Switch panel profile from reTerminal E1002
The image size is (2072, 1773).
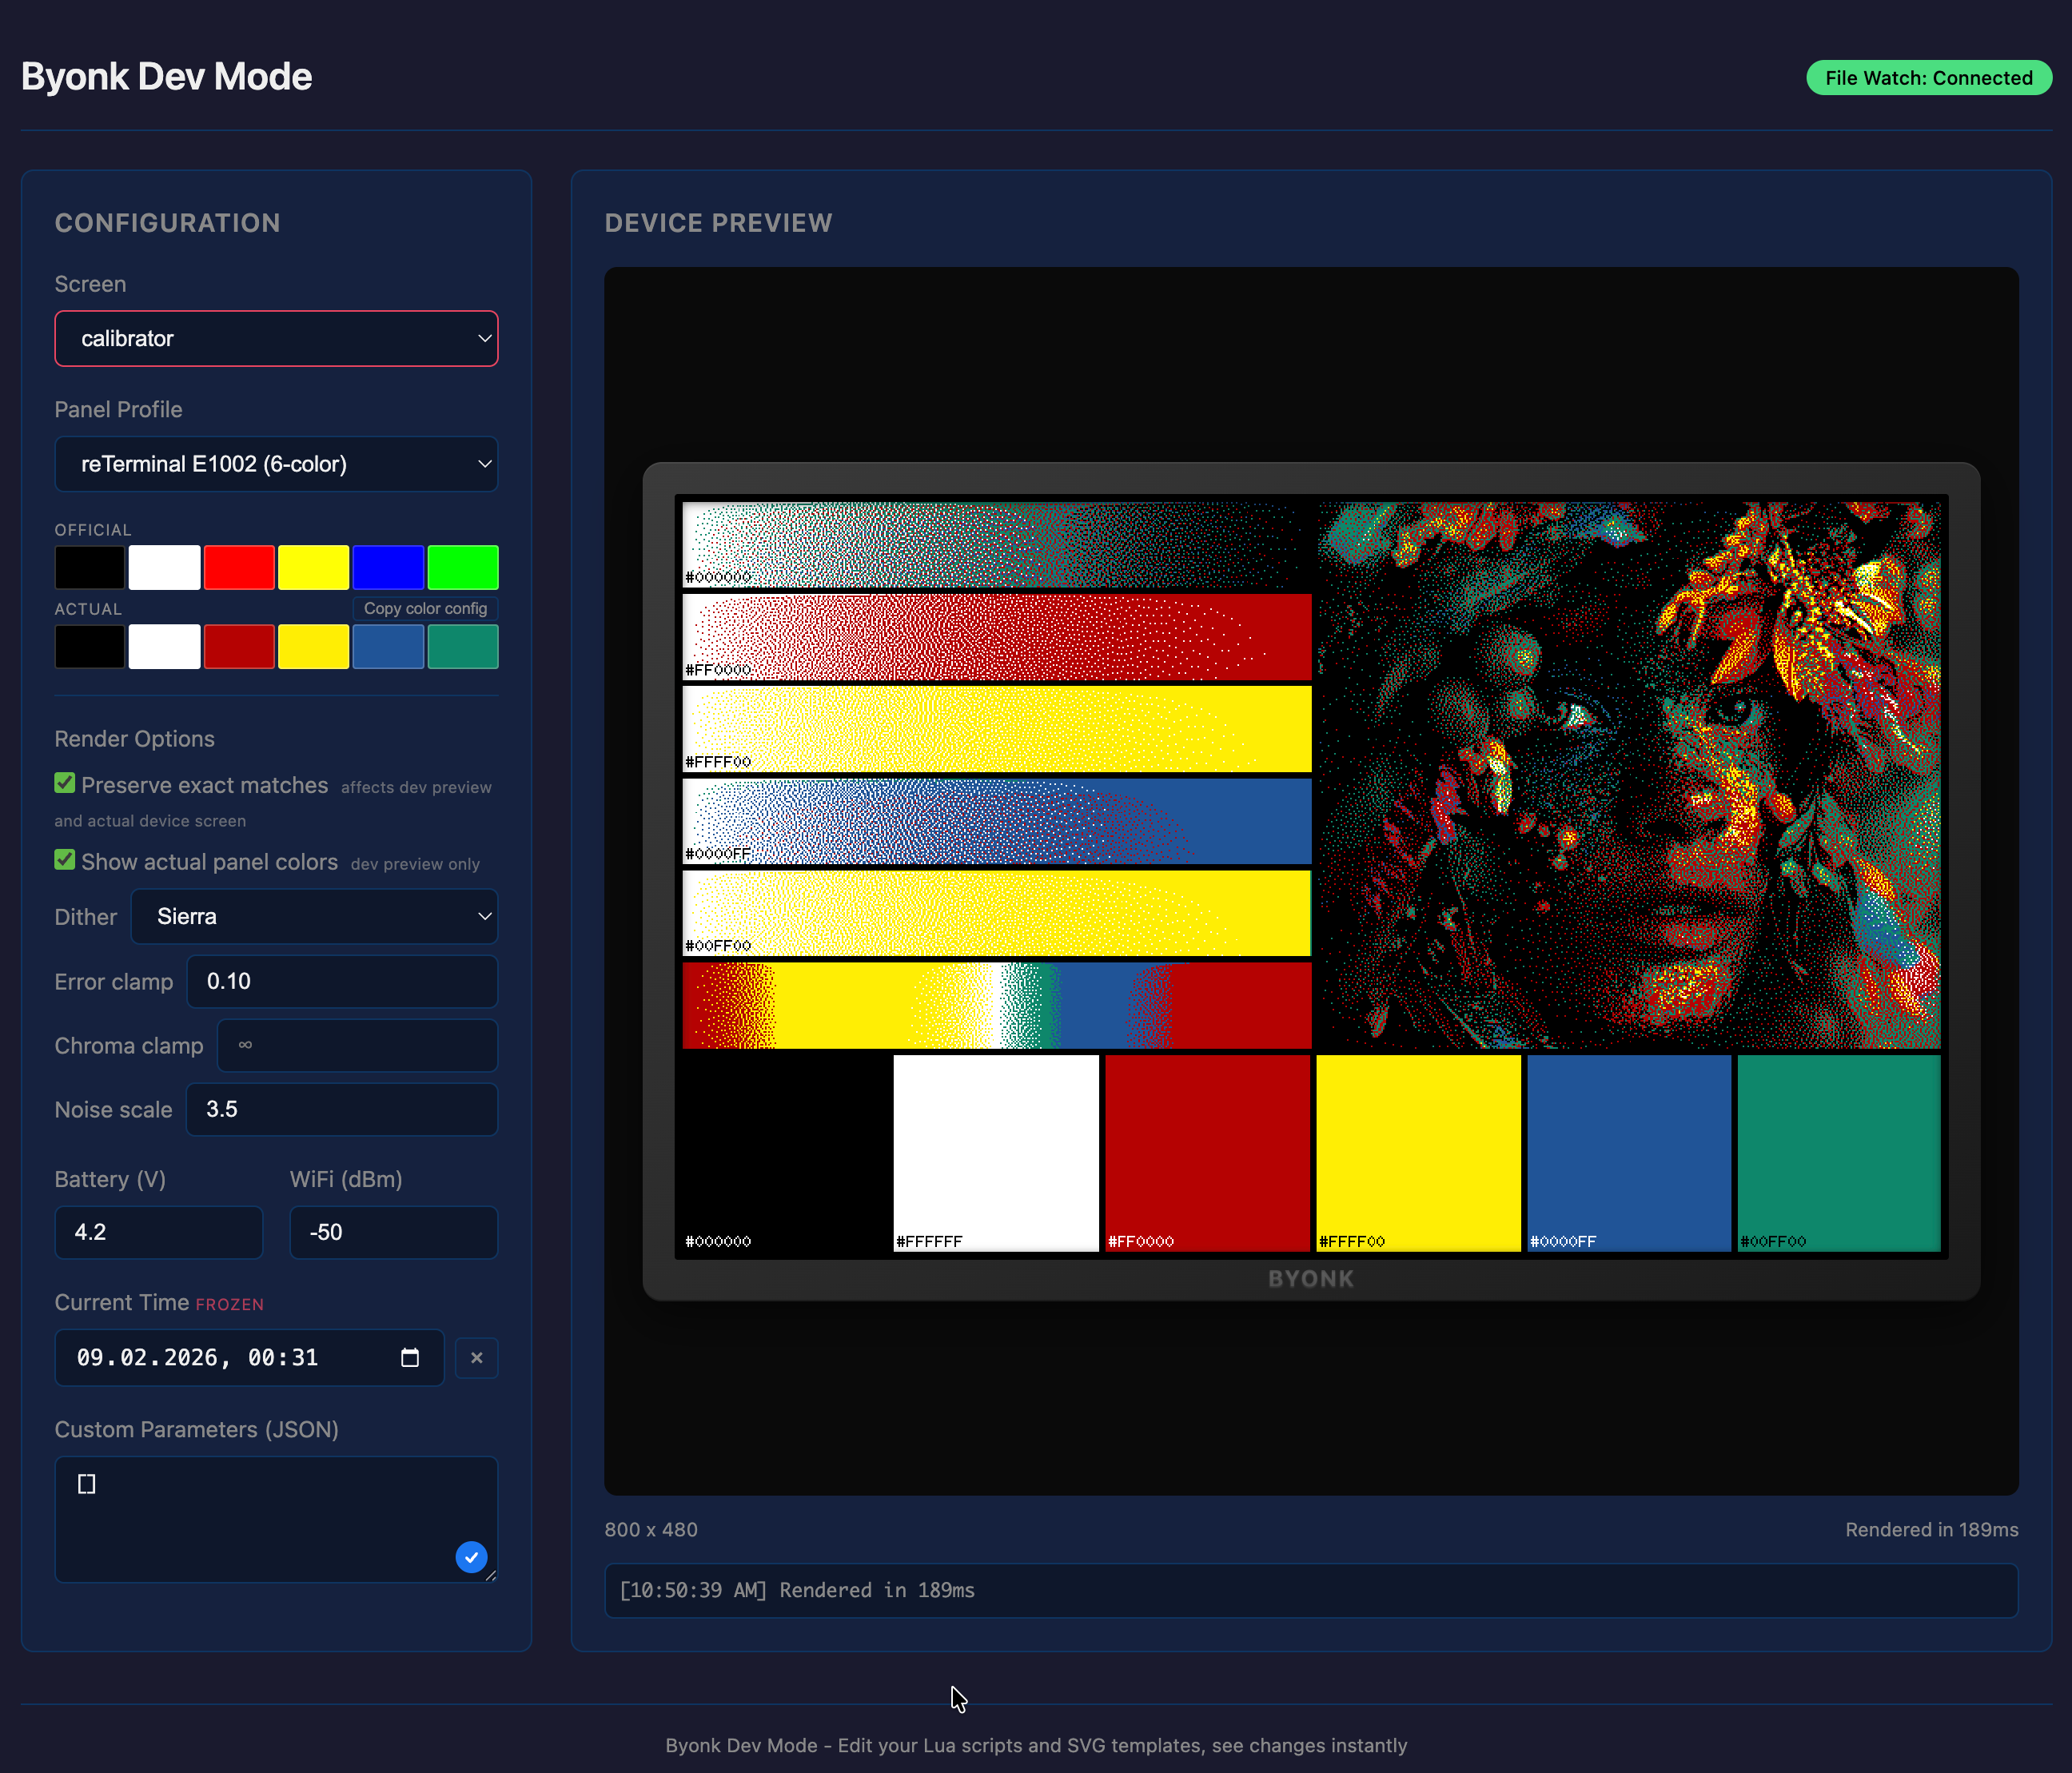coord(276,464)
